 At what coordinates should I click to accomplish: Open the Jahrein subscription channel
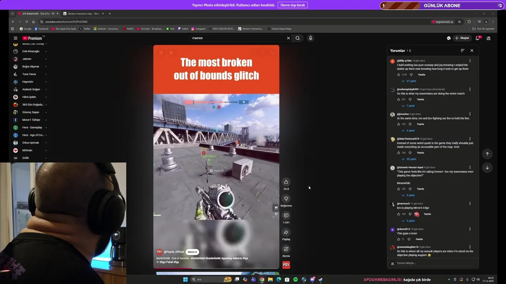point(27,59)
